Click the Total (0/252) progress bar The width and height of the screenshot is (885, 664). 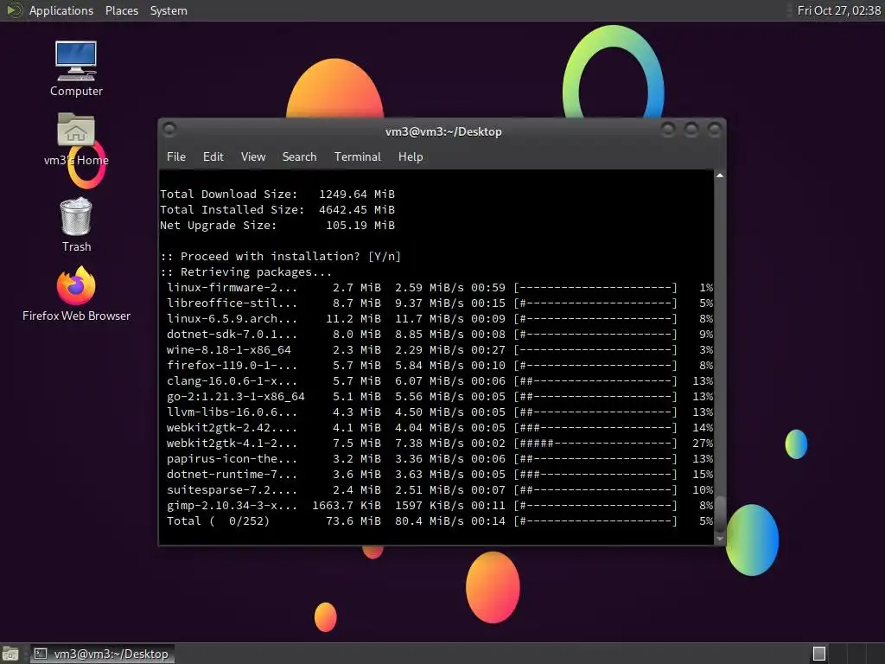[x=595, y=521]
